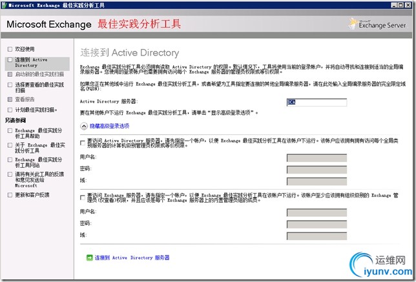The width and height of the screenshot is (416, 282).
Task: Minimize the analysis tool window
Action: [x=394, y=5]
